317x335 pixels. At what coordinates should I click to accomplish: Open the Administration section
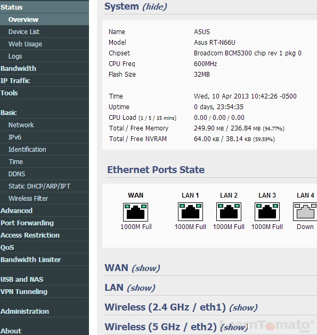coord(44,311)
